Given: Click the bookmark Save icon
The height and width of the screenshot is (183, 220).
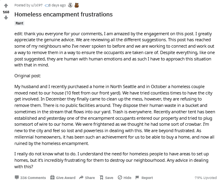Looking at the screenshot, I should tap(101, 177).
